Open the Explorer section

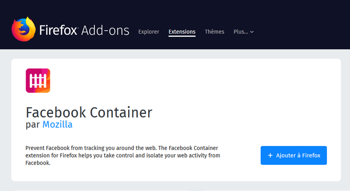[x=149, y=32]
